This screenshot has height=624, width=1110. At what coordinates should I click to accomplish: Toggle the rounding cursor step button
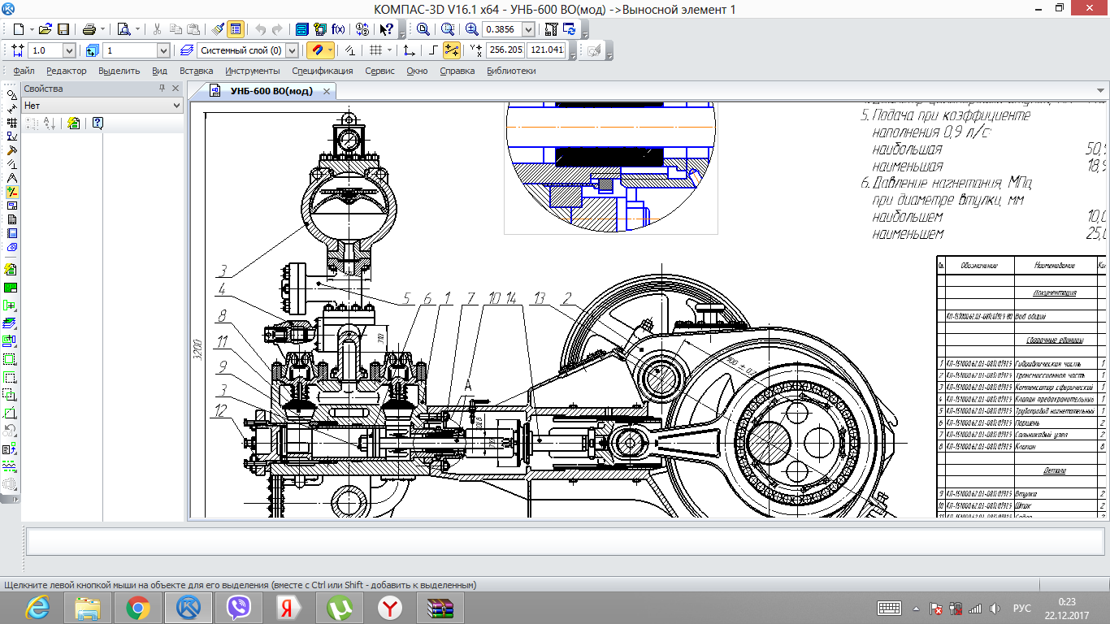pos(452,50)
